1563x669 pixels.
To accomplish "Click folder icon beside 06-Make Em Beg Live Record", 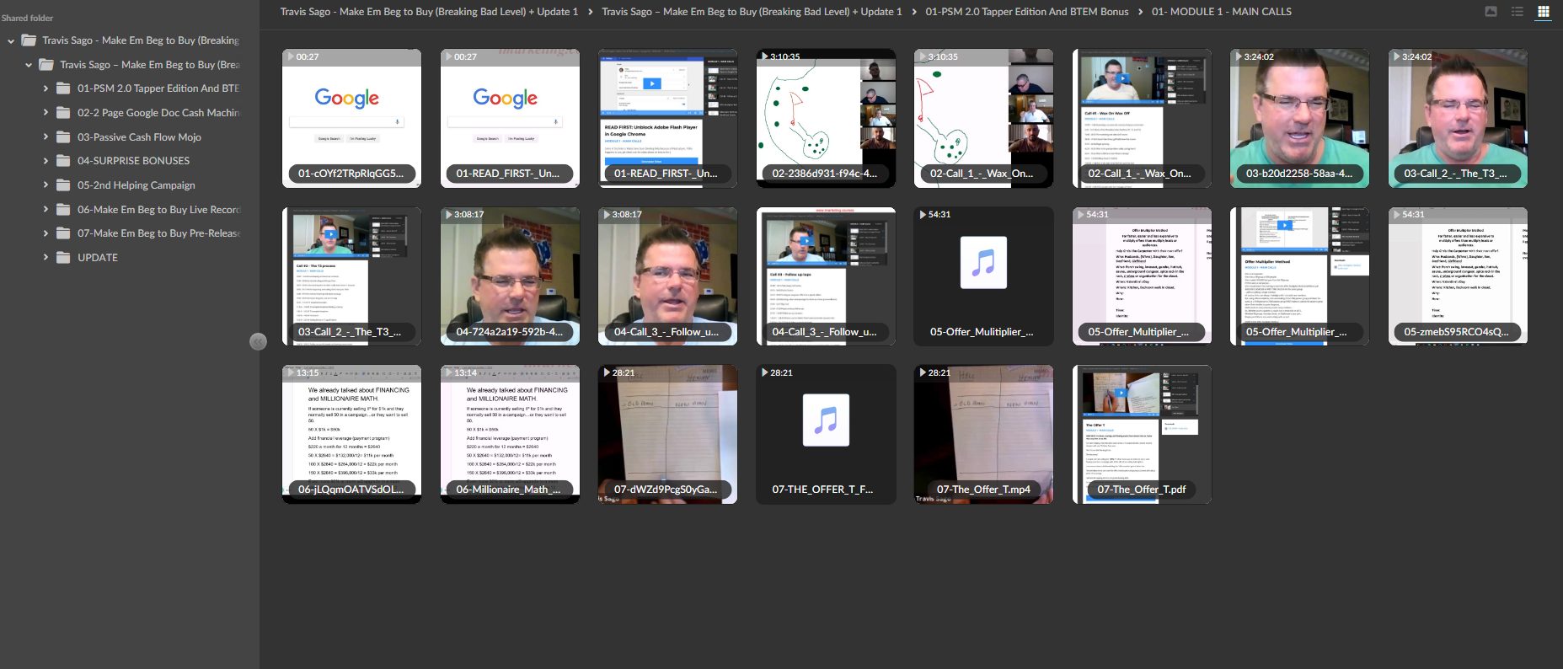I will pyautogui.click(x=63, y=209).
